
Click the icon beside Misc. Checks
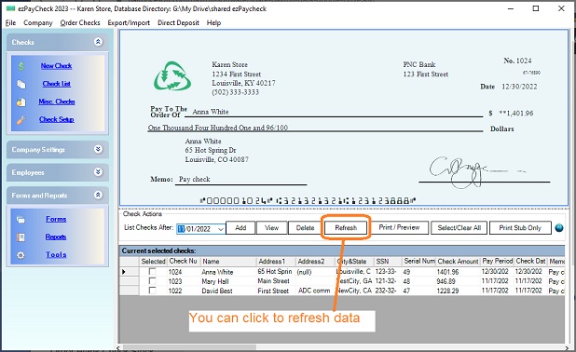(x=21, y=102)
